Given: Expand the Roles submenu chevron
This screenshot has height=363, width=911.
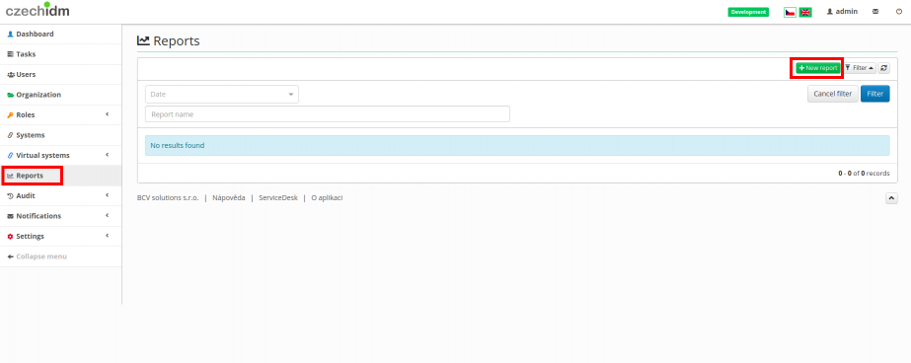Looking at the screenshot, I should tap(108, 114).
